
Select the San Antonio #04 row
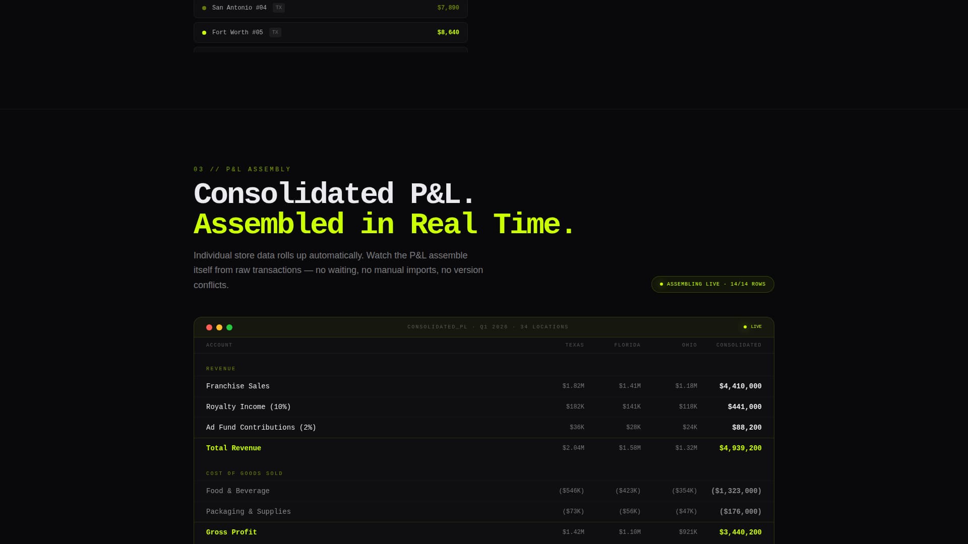coord(330,8)
